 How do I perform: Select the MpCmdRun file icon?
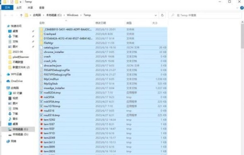tap(41, 79)
